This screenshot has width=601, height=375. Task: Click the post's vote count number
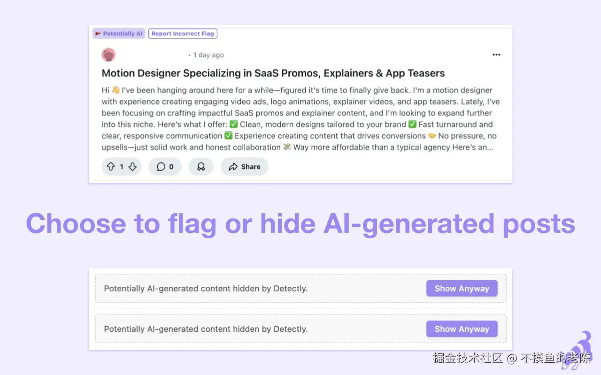click(122, 166)
